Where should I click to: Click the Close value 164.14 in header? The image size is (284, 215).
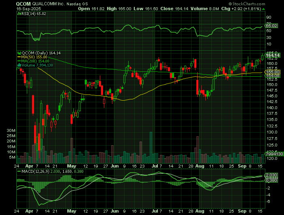pyautogui.click(x=181, y=9)
